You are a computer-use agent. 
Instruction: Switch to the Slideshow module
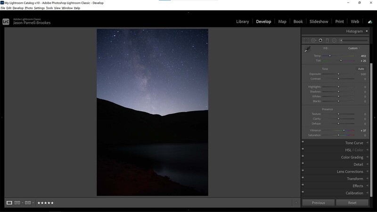(319, 22)
